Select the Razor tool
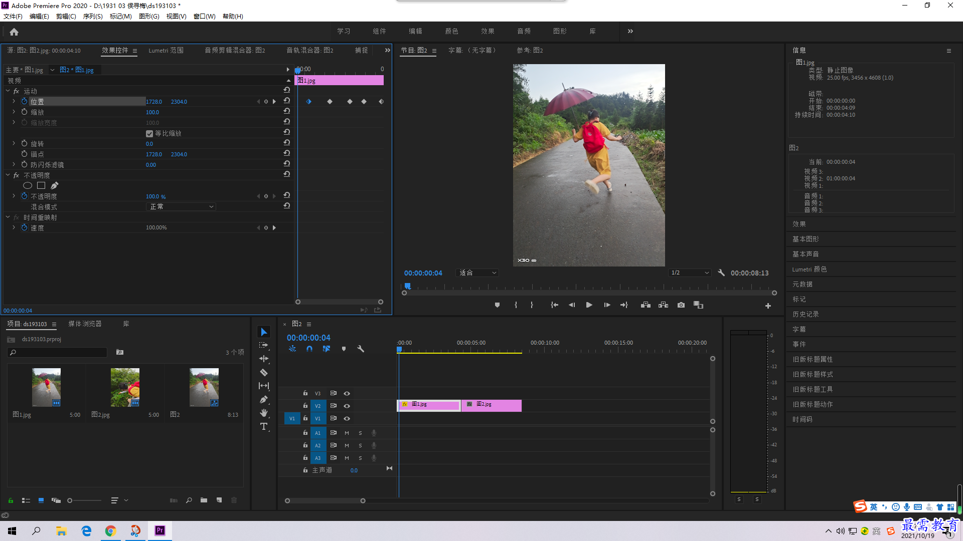 coord(264,372)
